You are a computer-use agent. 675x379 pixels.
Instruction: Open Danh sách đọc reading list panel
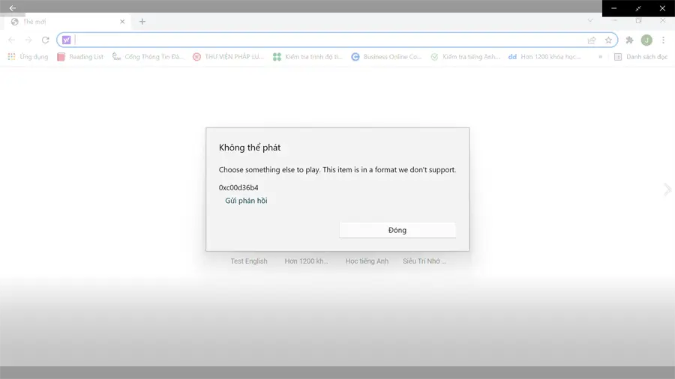click(x=640, y=57)
